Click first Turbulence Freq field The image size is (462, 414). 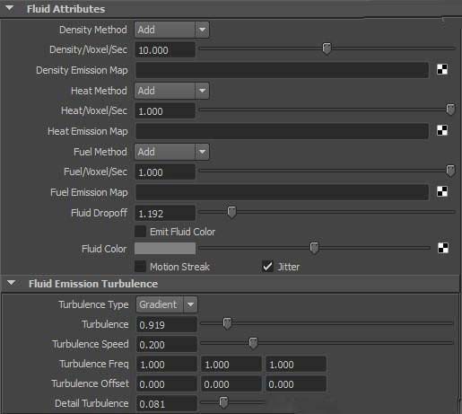[167, 365]
